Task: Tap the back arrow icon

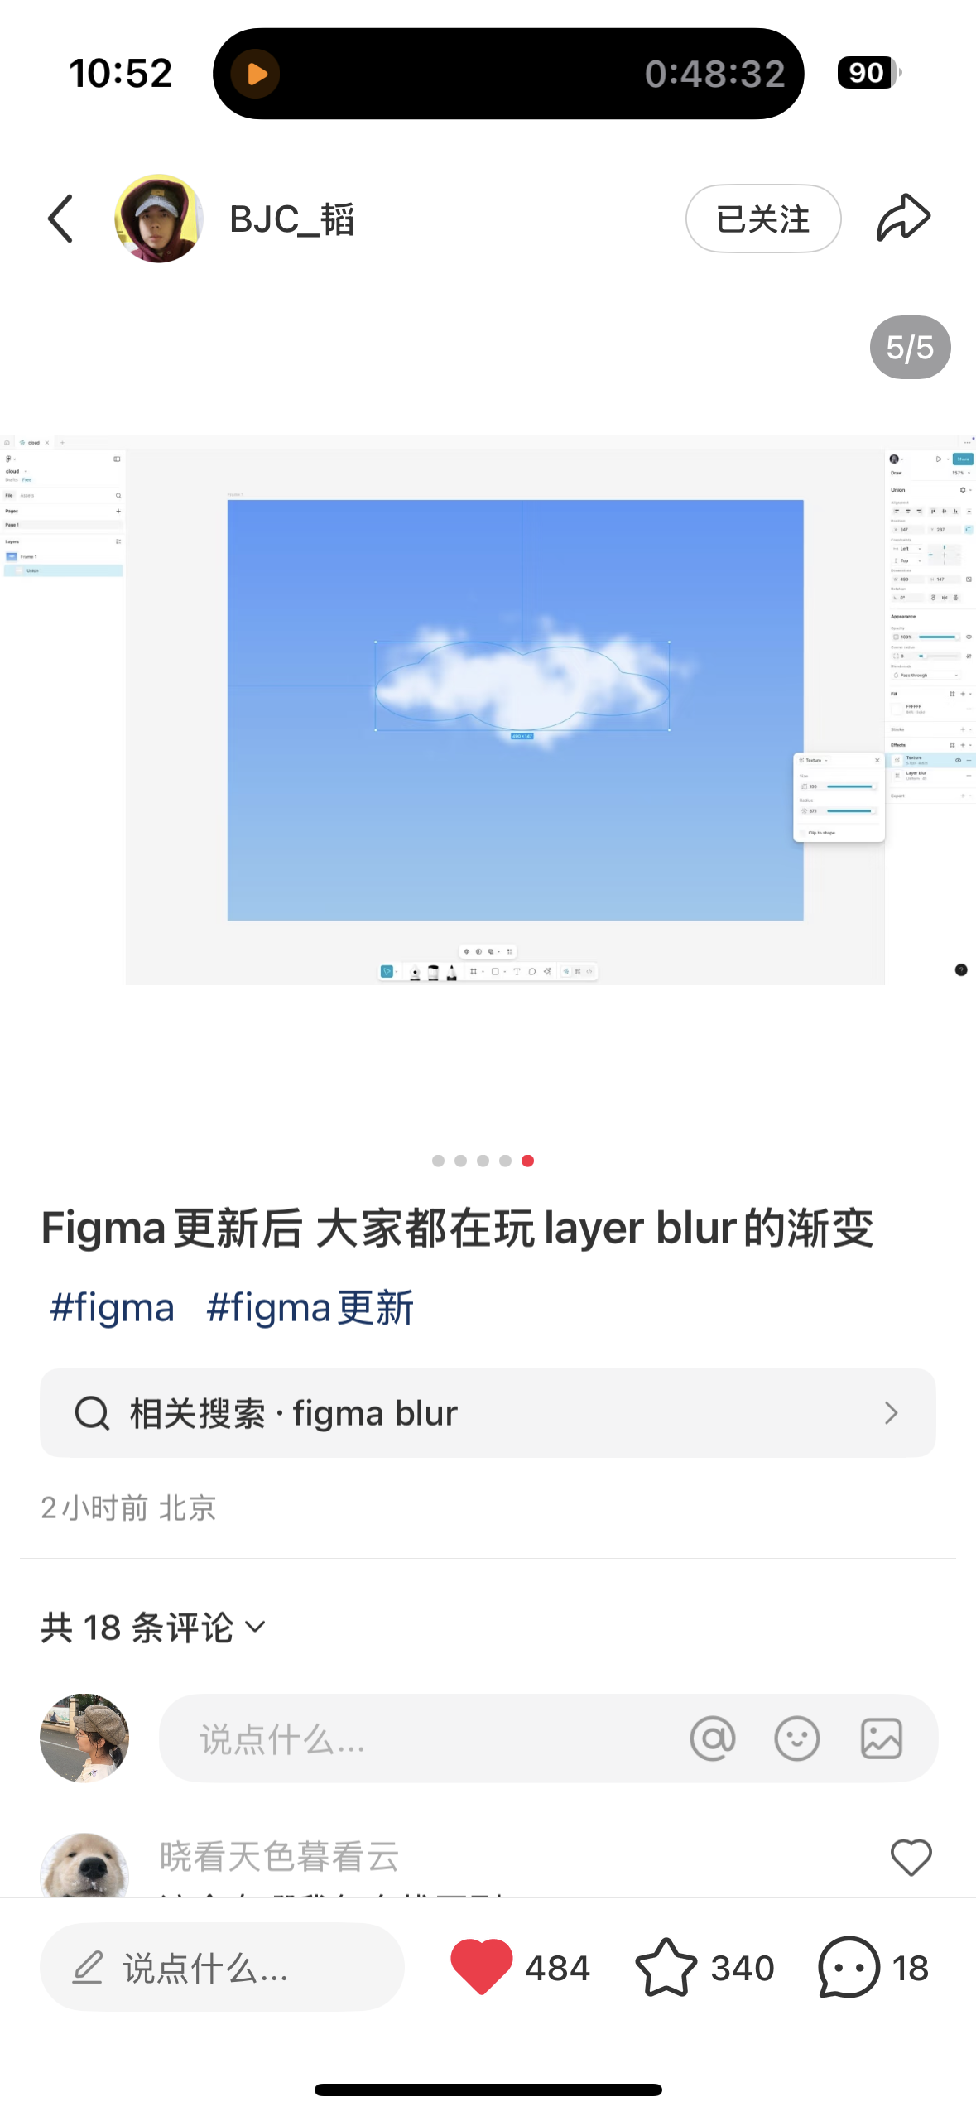Action: coord(60,219)
